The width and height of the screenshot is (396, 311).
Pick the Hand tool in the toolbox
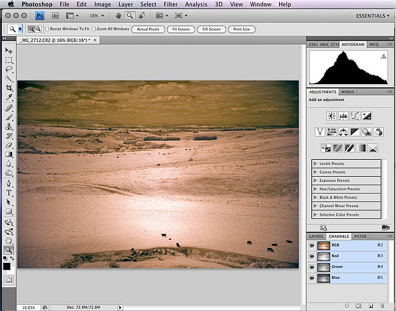pos(9,240)
